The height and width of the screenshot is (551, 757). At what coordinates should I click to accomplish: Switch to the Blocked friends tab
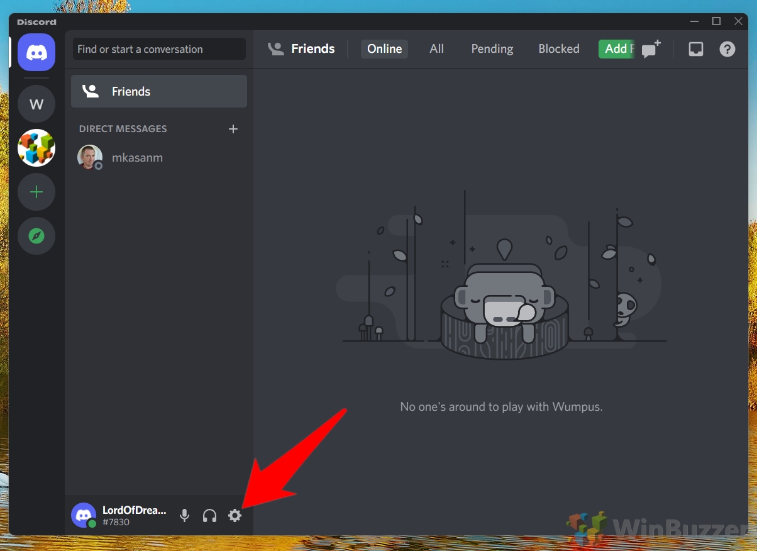click(559, 49)
